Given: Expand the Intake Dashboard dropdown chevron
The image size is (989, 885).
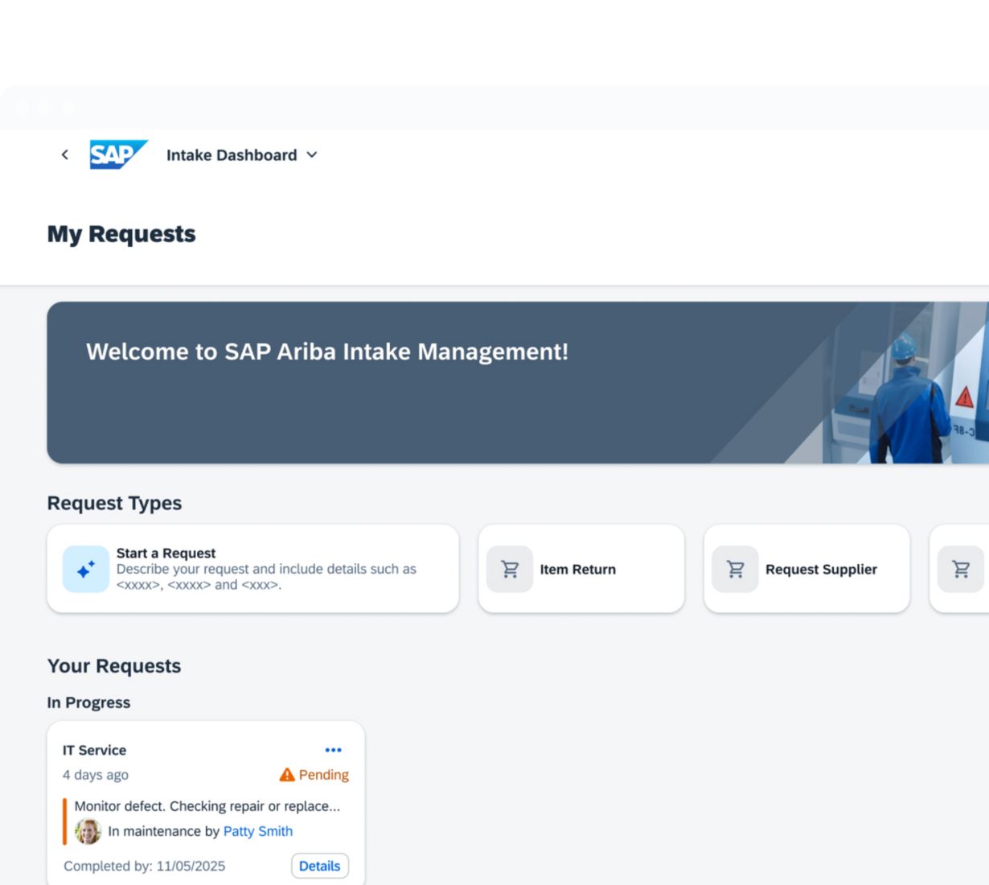Looking at the screenshot, I should (x=312, y=154).
